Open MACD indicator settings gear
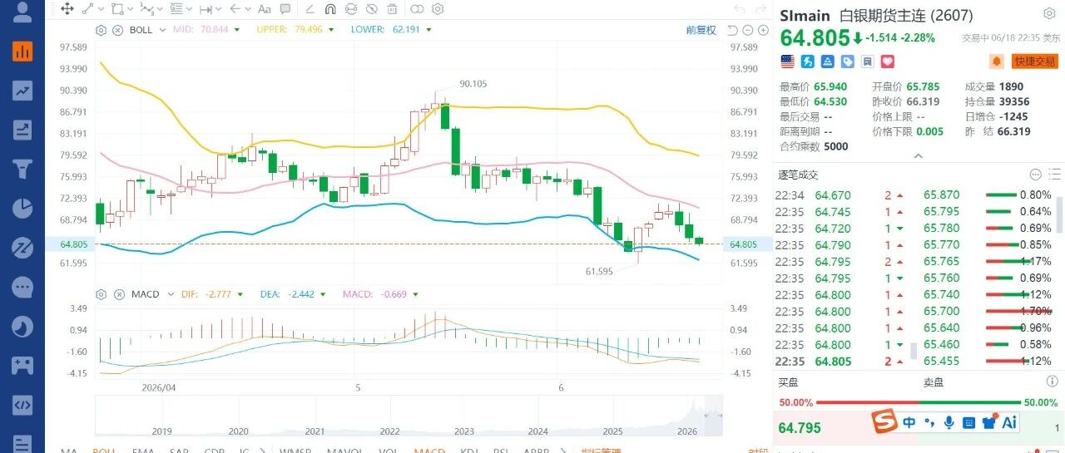1065x453 pixels. pyautogui.click(x=101, y=294)
